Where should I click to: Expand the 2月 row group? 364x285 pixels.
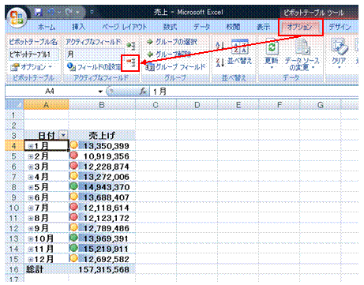31,156
